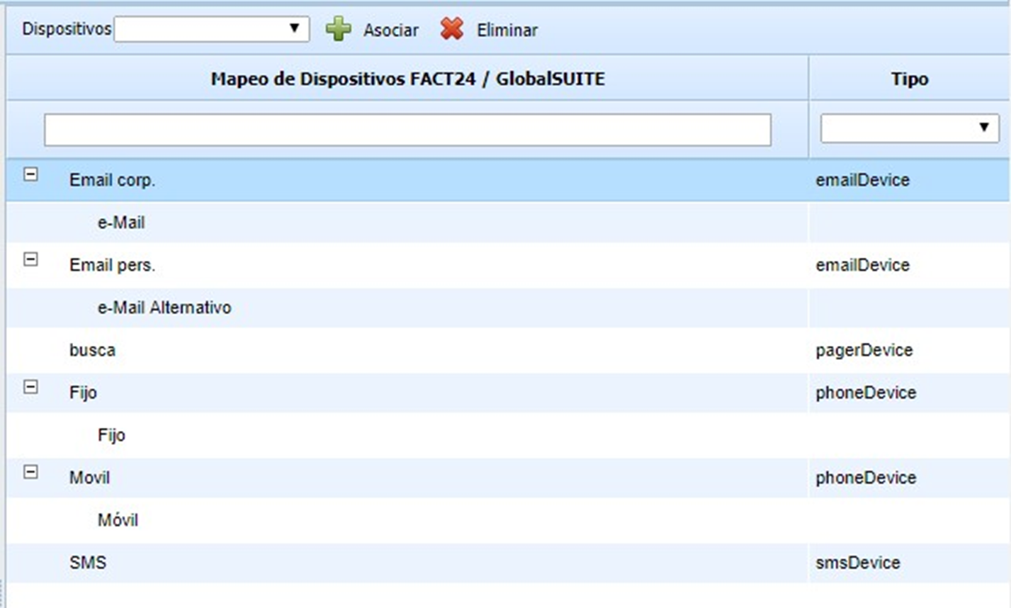Collapse the Email pers. tree node

coord(30,259)
